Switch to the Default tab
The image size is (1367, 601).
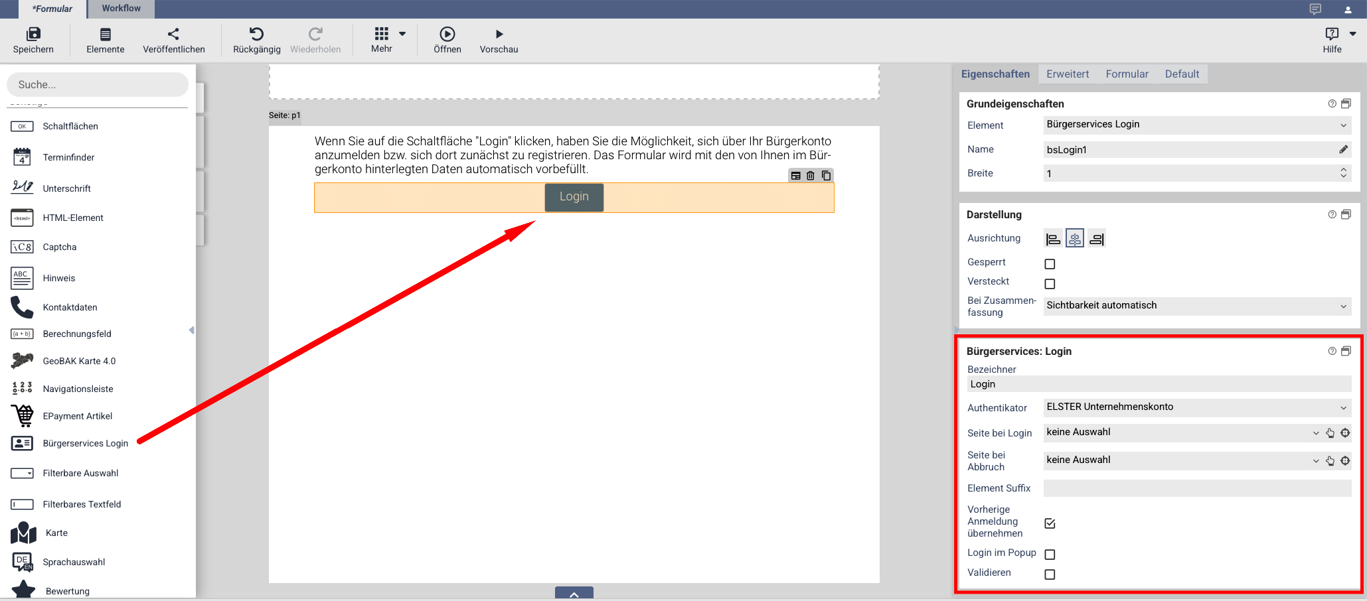[1182, 74]
